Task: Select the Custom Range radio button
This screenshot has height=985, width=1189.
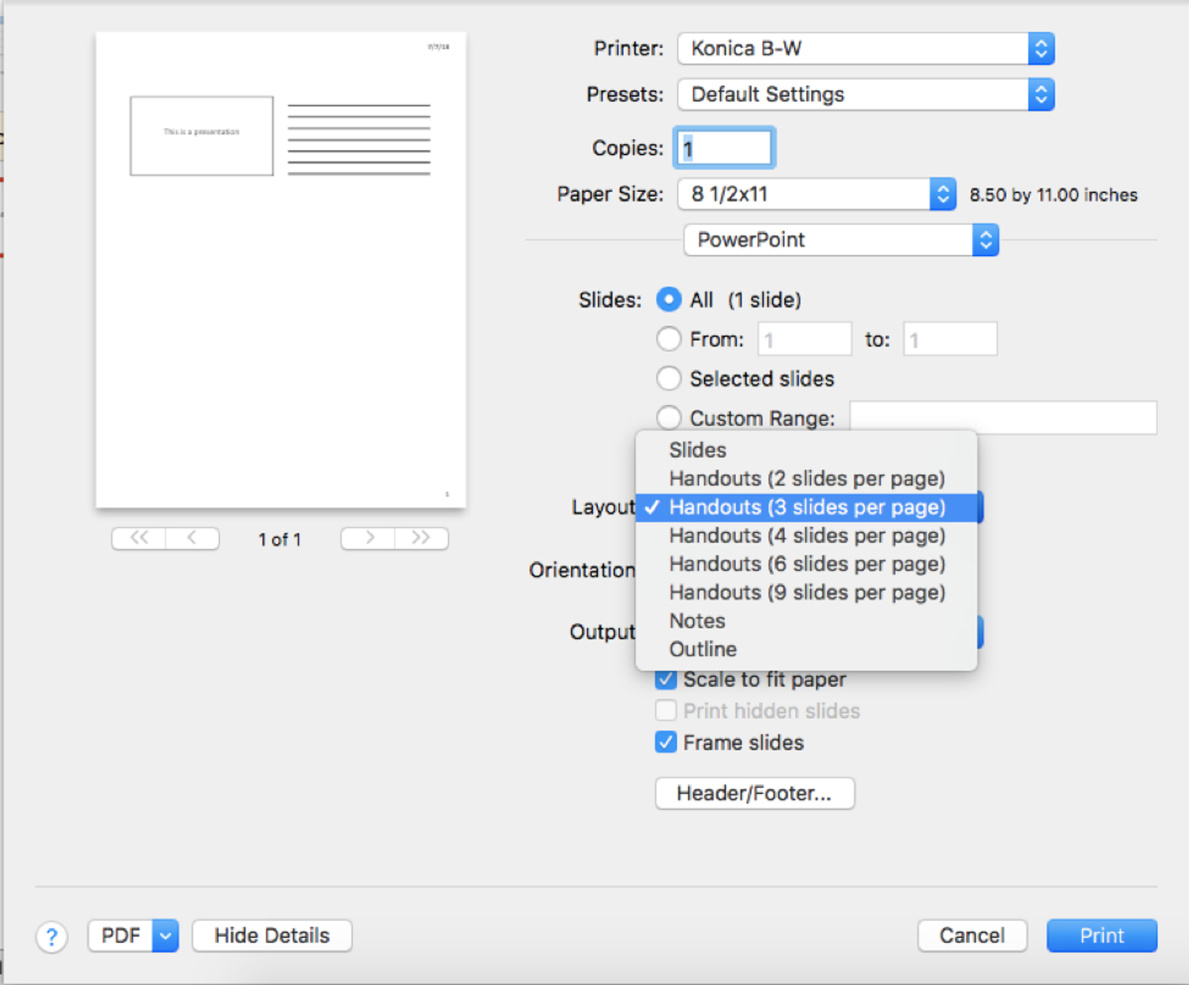Action: coord(668,417)
